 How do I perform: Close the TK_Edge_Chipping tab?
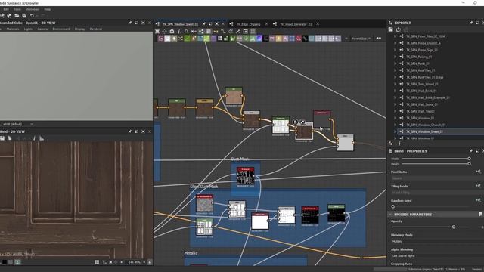pos(266,24)
